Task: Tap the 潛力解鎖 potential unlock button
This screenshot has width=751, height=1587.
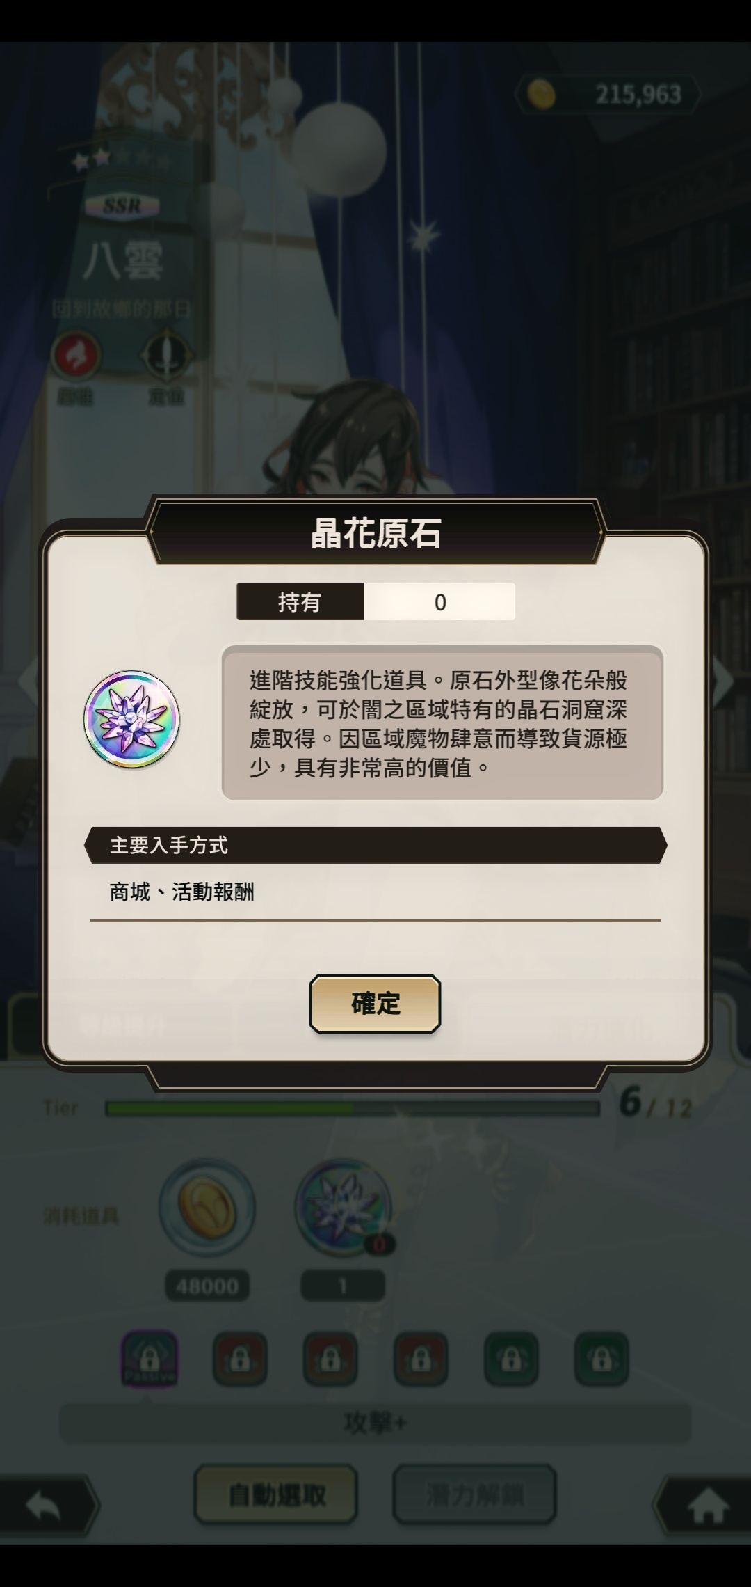Action: pyautogui.click(x=474, y=1494)
